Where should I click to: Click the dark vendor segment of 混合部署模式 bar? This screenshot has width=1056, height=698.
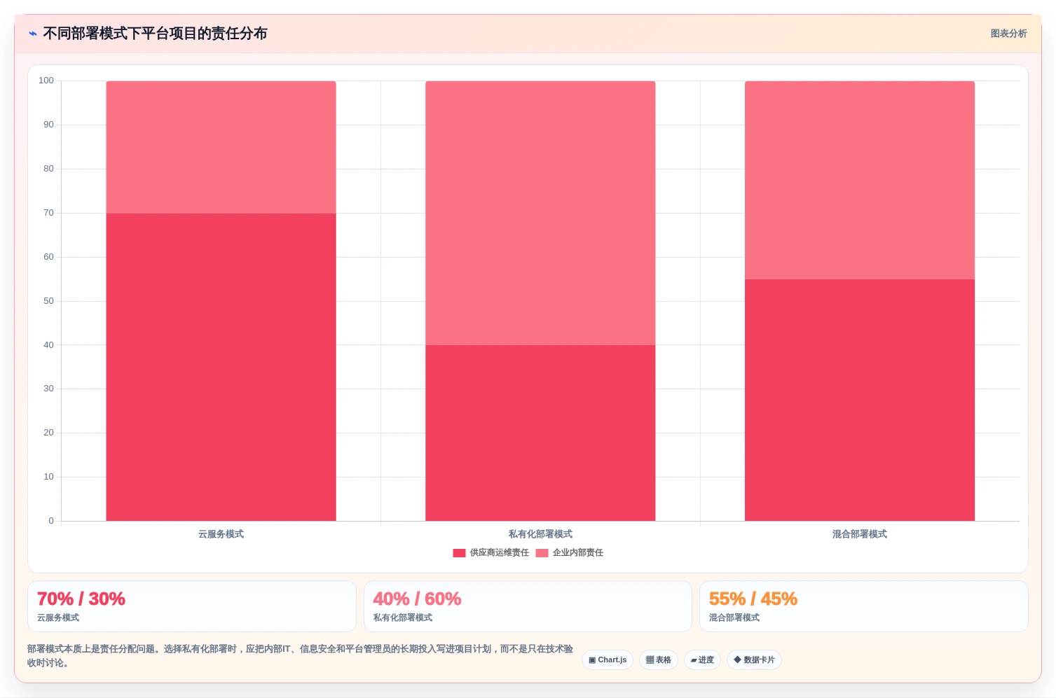[860, 400]
